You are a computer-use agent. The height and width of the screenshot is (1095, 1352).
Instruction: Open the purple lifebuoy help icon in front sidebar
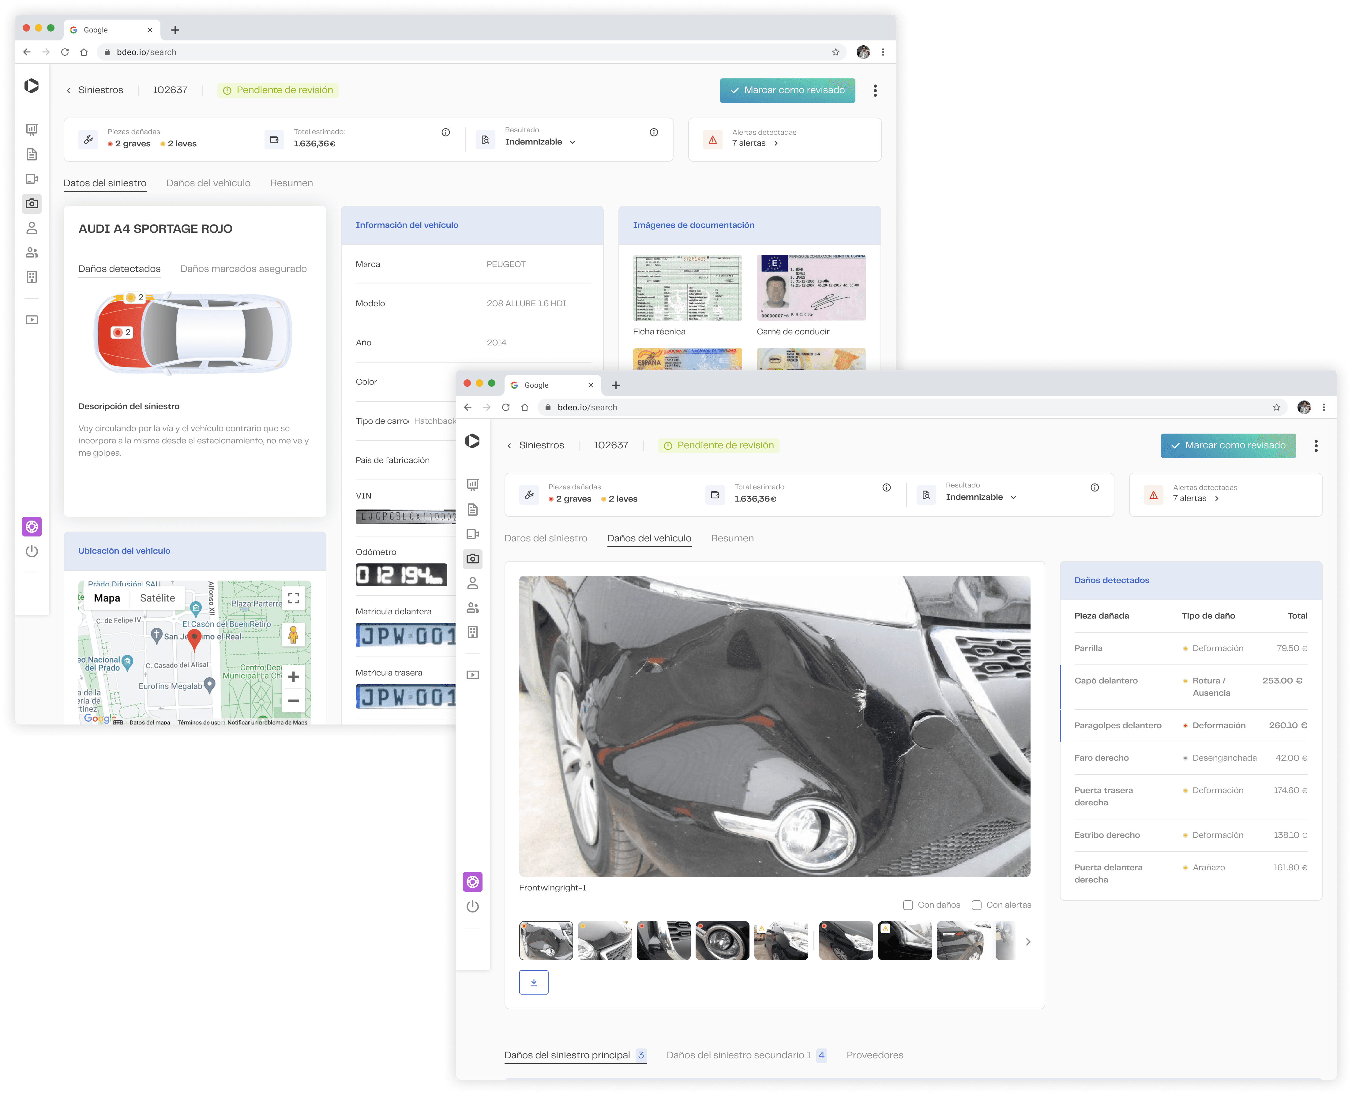pyautogui.click(x=472, y=882)
